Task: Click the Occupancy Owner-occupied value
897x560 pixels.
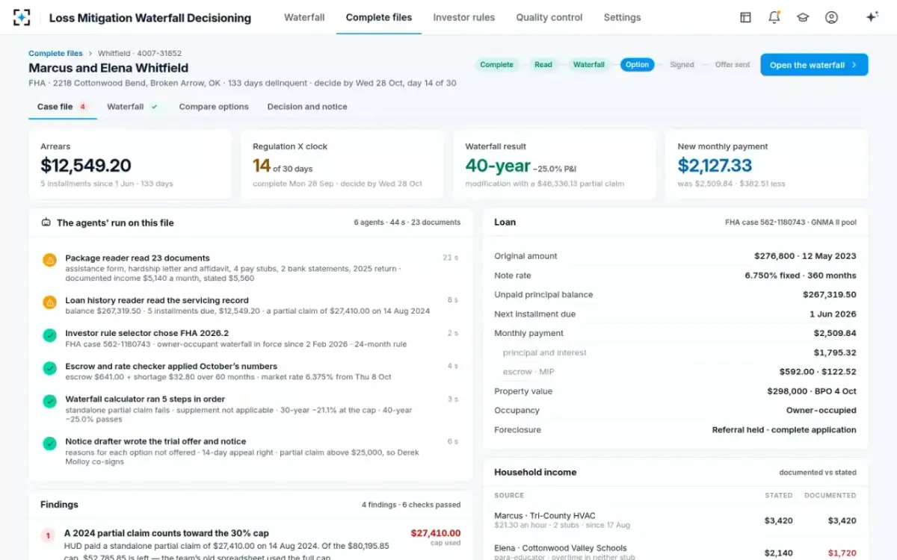Action: tap(821, 411)
